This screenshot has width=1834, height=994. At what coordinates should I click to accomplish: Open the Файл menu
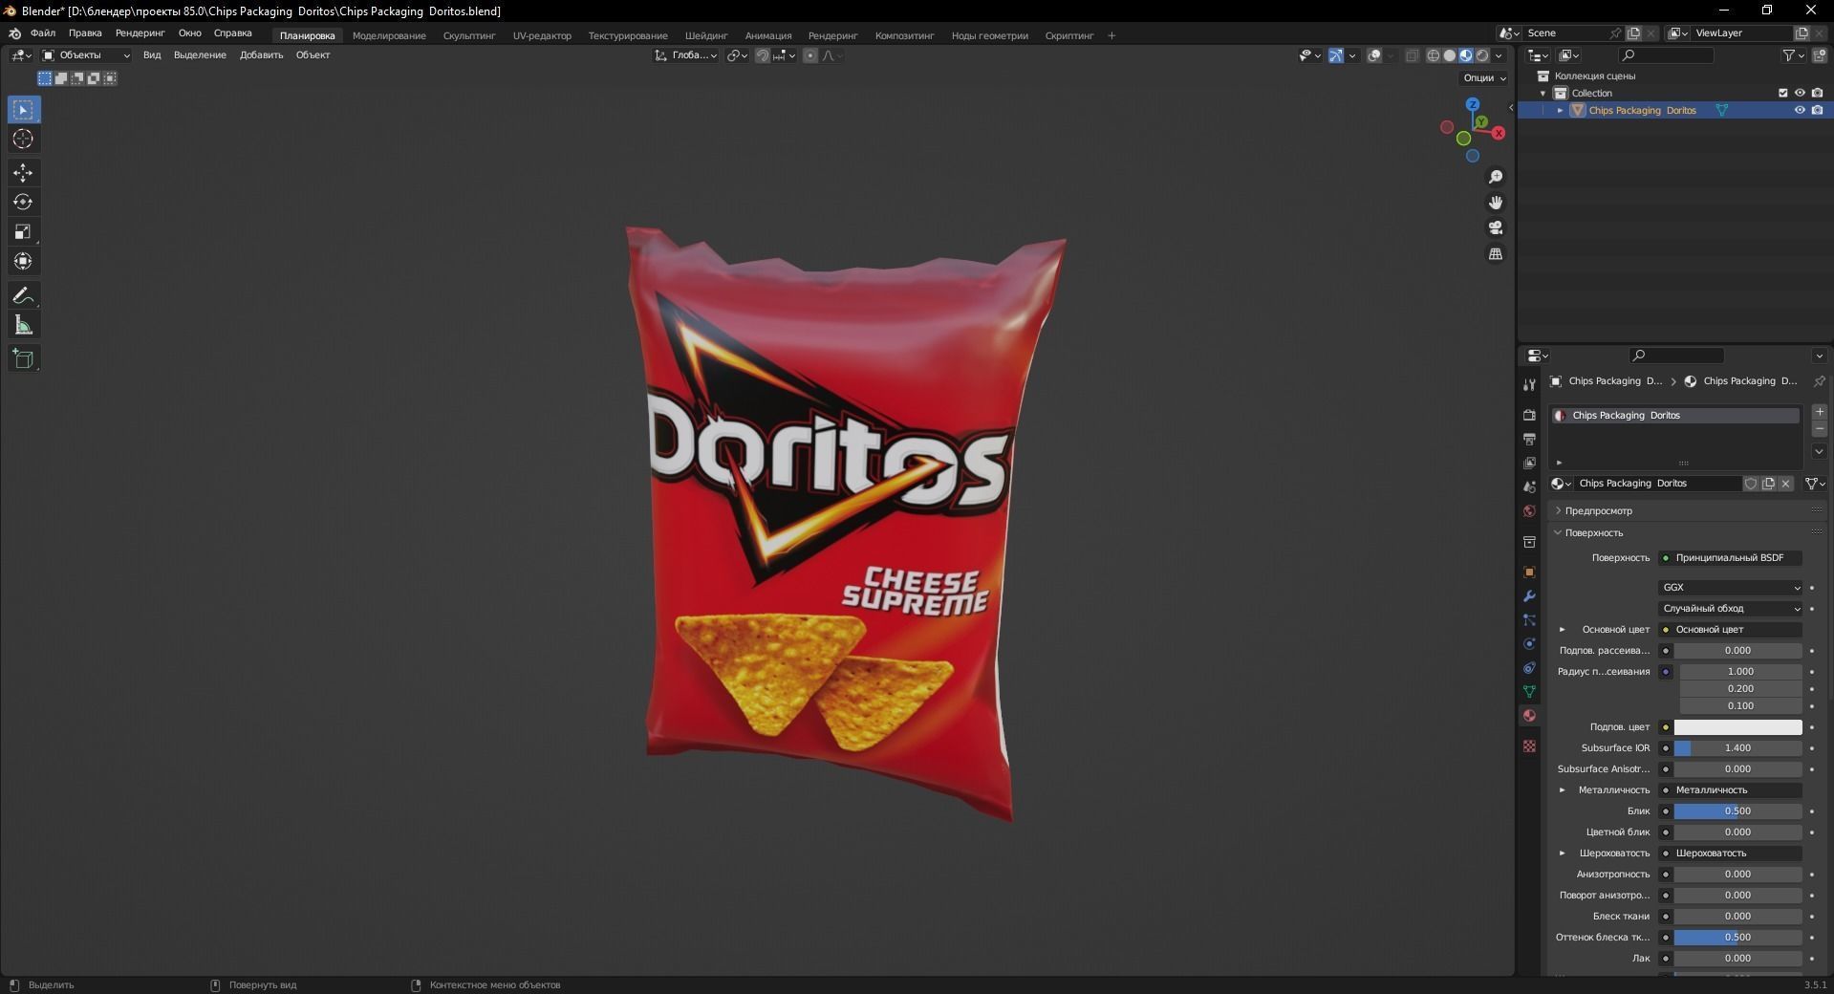point(43,33)
